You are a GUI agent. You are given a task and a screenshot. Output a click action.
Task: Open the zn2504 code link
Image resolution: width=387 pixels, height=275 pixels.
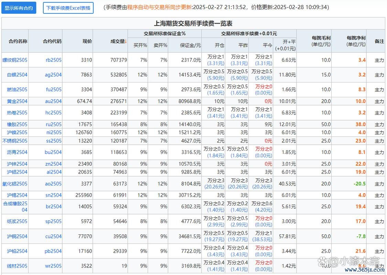pyautogui.click(x=53, y=164)
